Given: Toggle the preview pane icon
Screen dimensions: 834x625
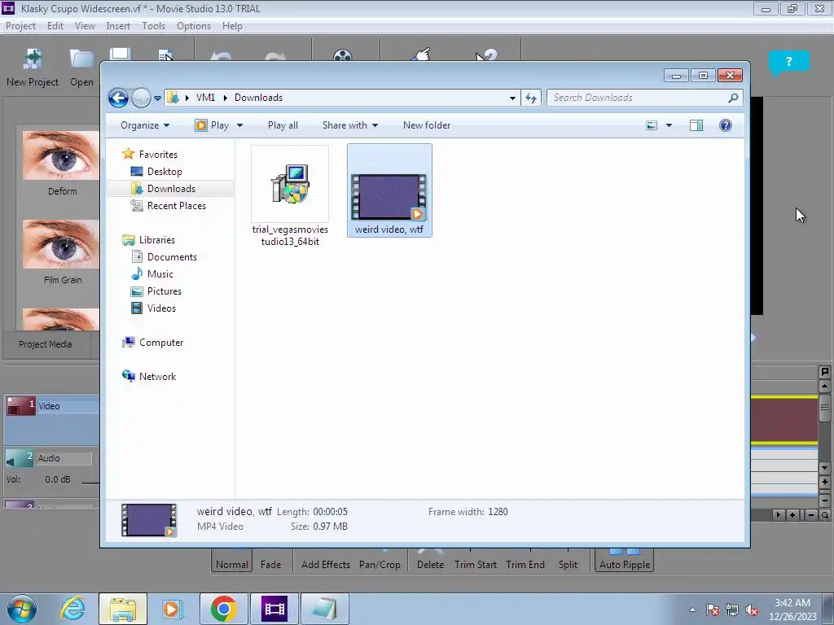Looking at the screenshot, I should pyautogui.click(x=696, y=125).
